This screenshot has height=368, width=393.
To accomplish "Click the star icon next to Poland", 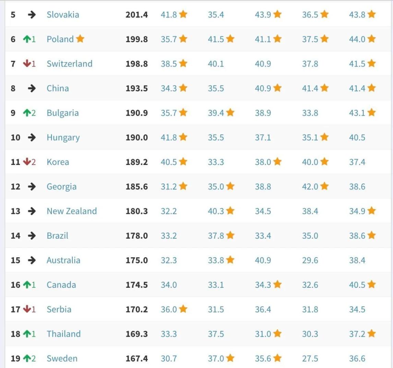I will click(x=80, y=39).
